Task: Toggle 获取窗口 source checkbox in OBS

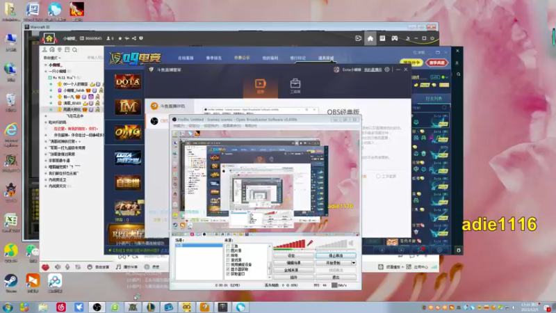Action: [228, 274]
